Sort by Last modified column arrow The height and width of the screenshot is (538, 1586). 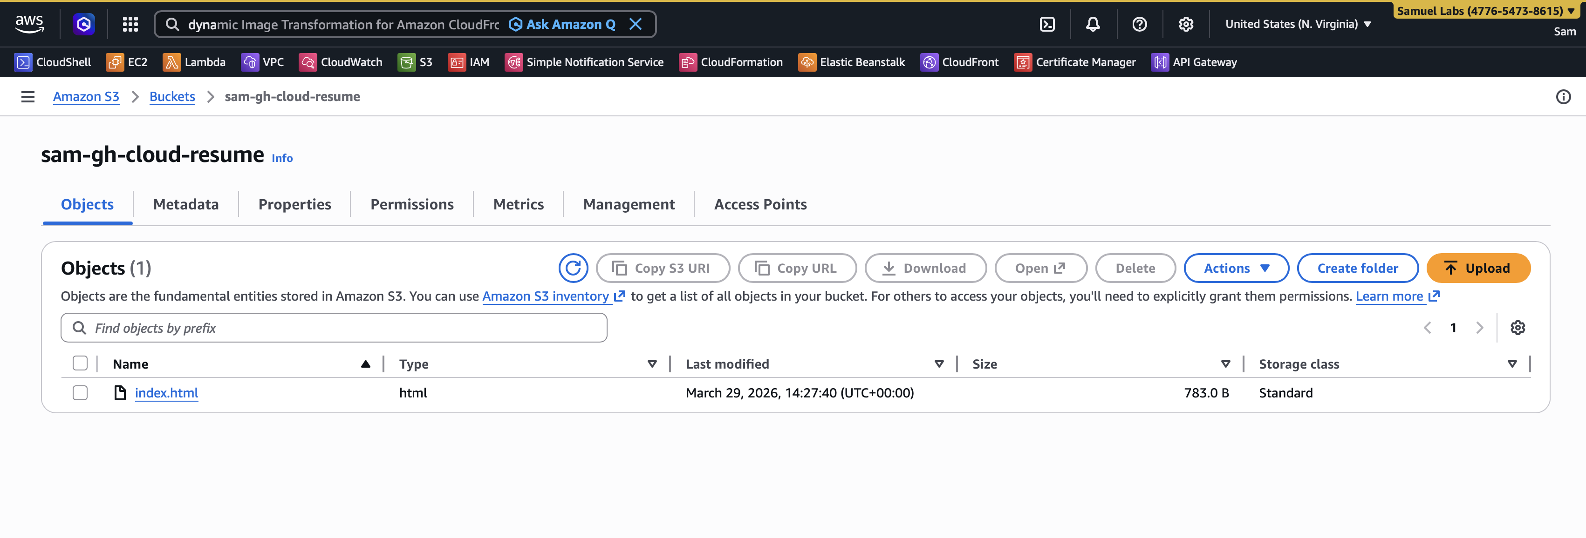click(x=939, y=364)
